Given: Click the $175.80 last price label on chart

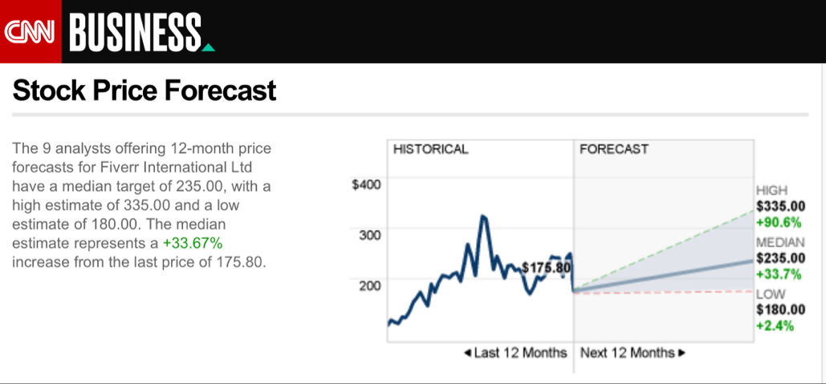Looking at the screenshot, I should 545,268.
